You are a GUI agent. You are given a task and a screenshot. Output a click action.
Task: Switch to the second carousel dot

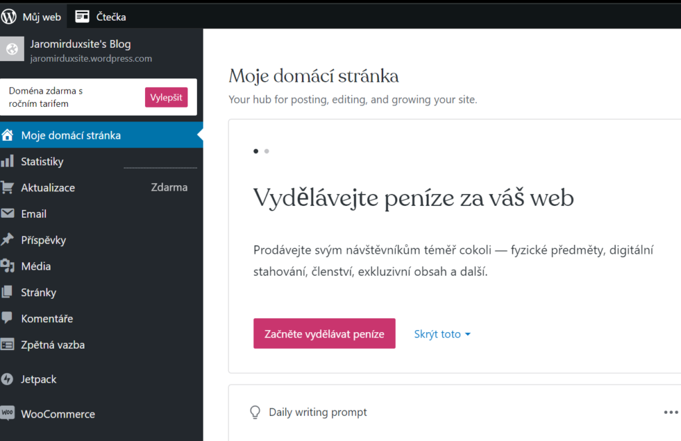267,151
